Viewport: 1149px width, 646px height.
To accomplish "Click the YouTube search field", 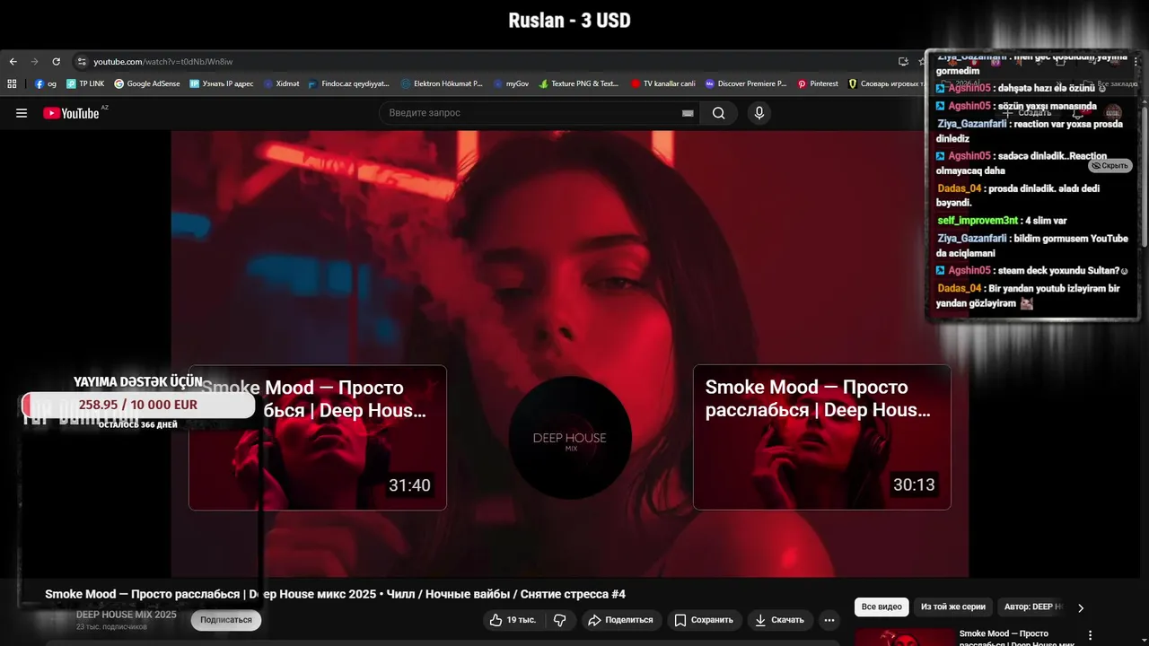I will point(530,113).
